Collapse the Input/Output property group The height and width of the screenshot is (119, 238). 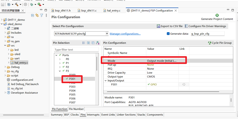pyautogui.click(x=105, y=81)
